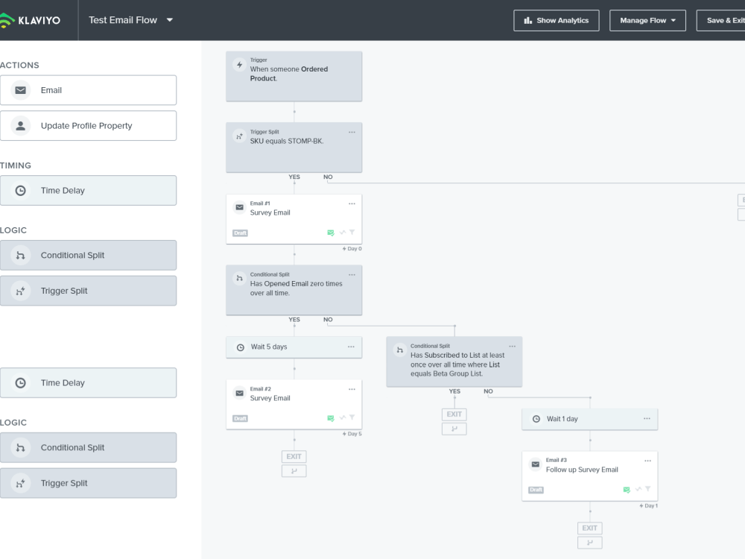Open the Test Email Flow dropdown arrow
The image size is (745, 559).
[x=170, y=20]
